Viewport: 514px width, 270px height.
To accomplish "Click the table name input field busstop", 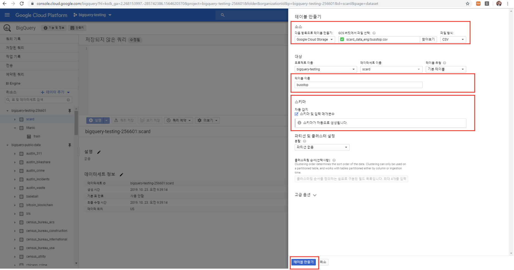I will pyautogui.click(x=358, y=85).
